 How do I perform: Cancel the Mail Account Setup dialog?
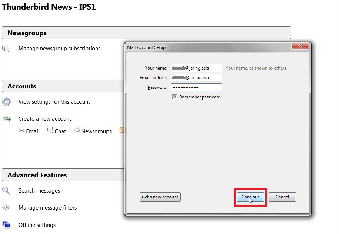tap(282, 197)
